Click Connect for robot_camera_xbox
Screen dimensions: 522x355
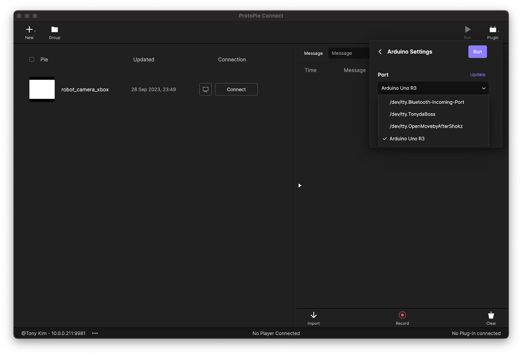(236, 89)
